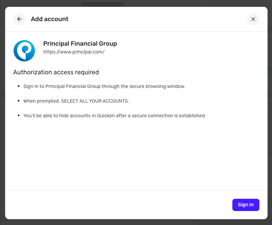Open the https://www.principal.com/ link

point(73,52)
